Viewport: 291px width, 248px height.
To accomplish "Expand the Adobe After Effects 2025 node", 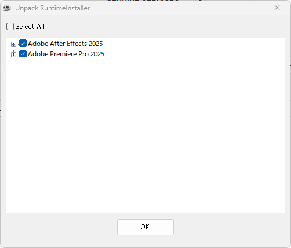I will [x=13, y=45].
